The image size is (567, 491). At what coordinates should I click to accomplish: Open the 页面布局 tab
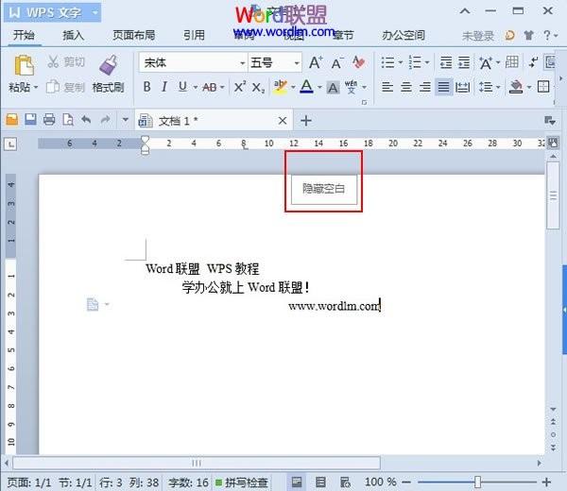point(134,35)
